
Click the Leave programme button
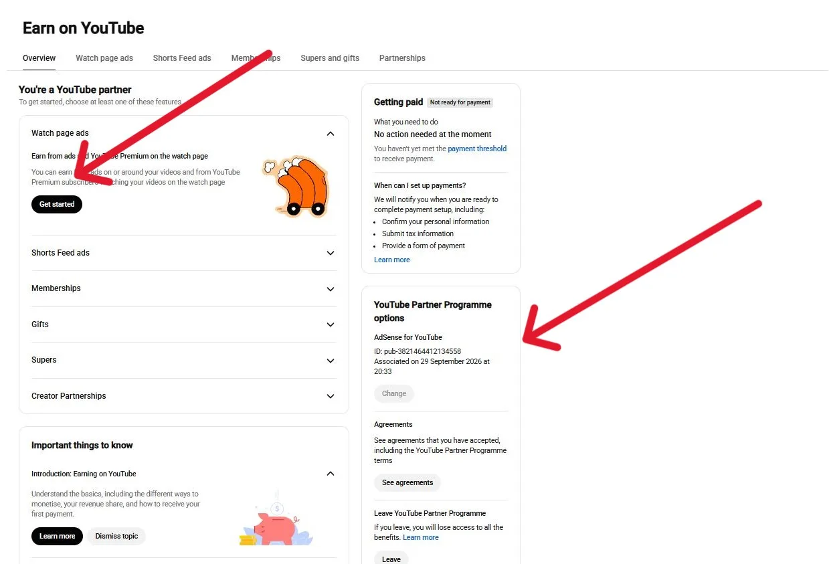point(391,559)
